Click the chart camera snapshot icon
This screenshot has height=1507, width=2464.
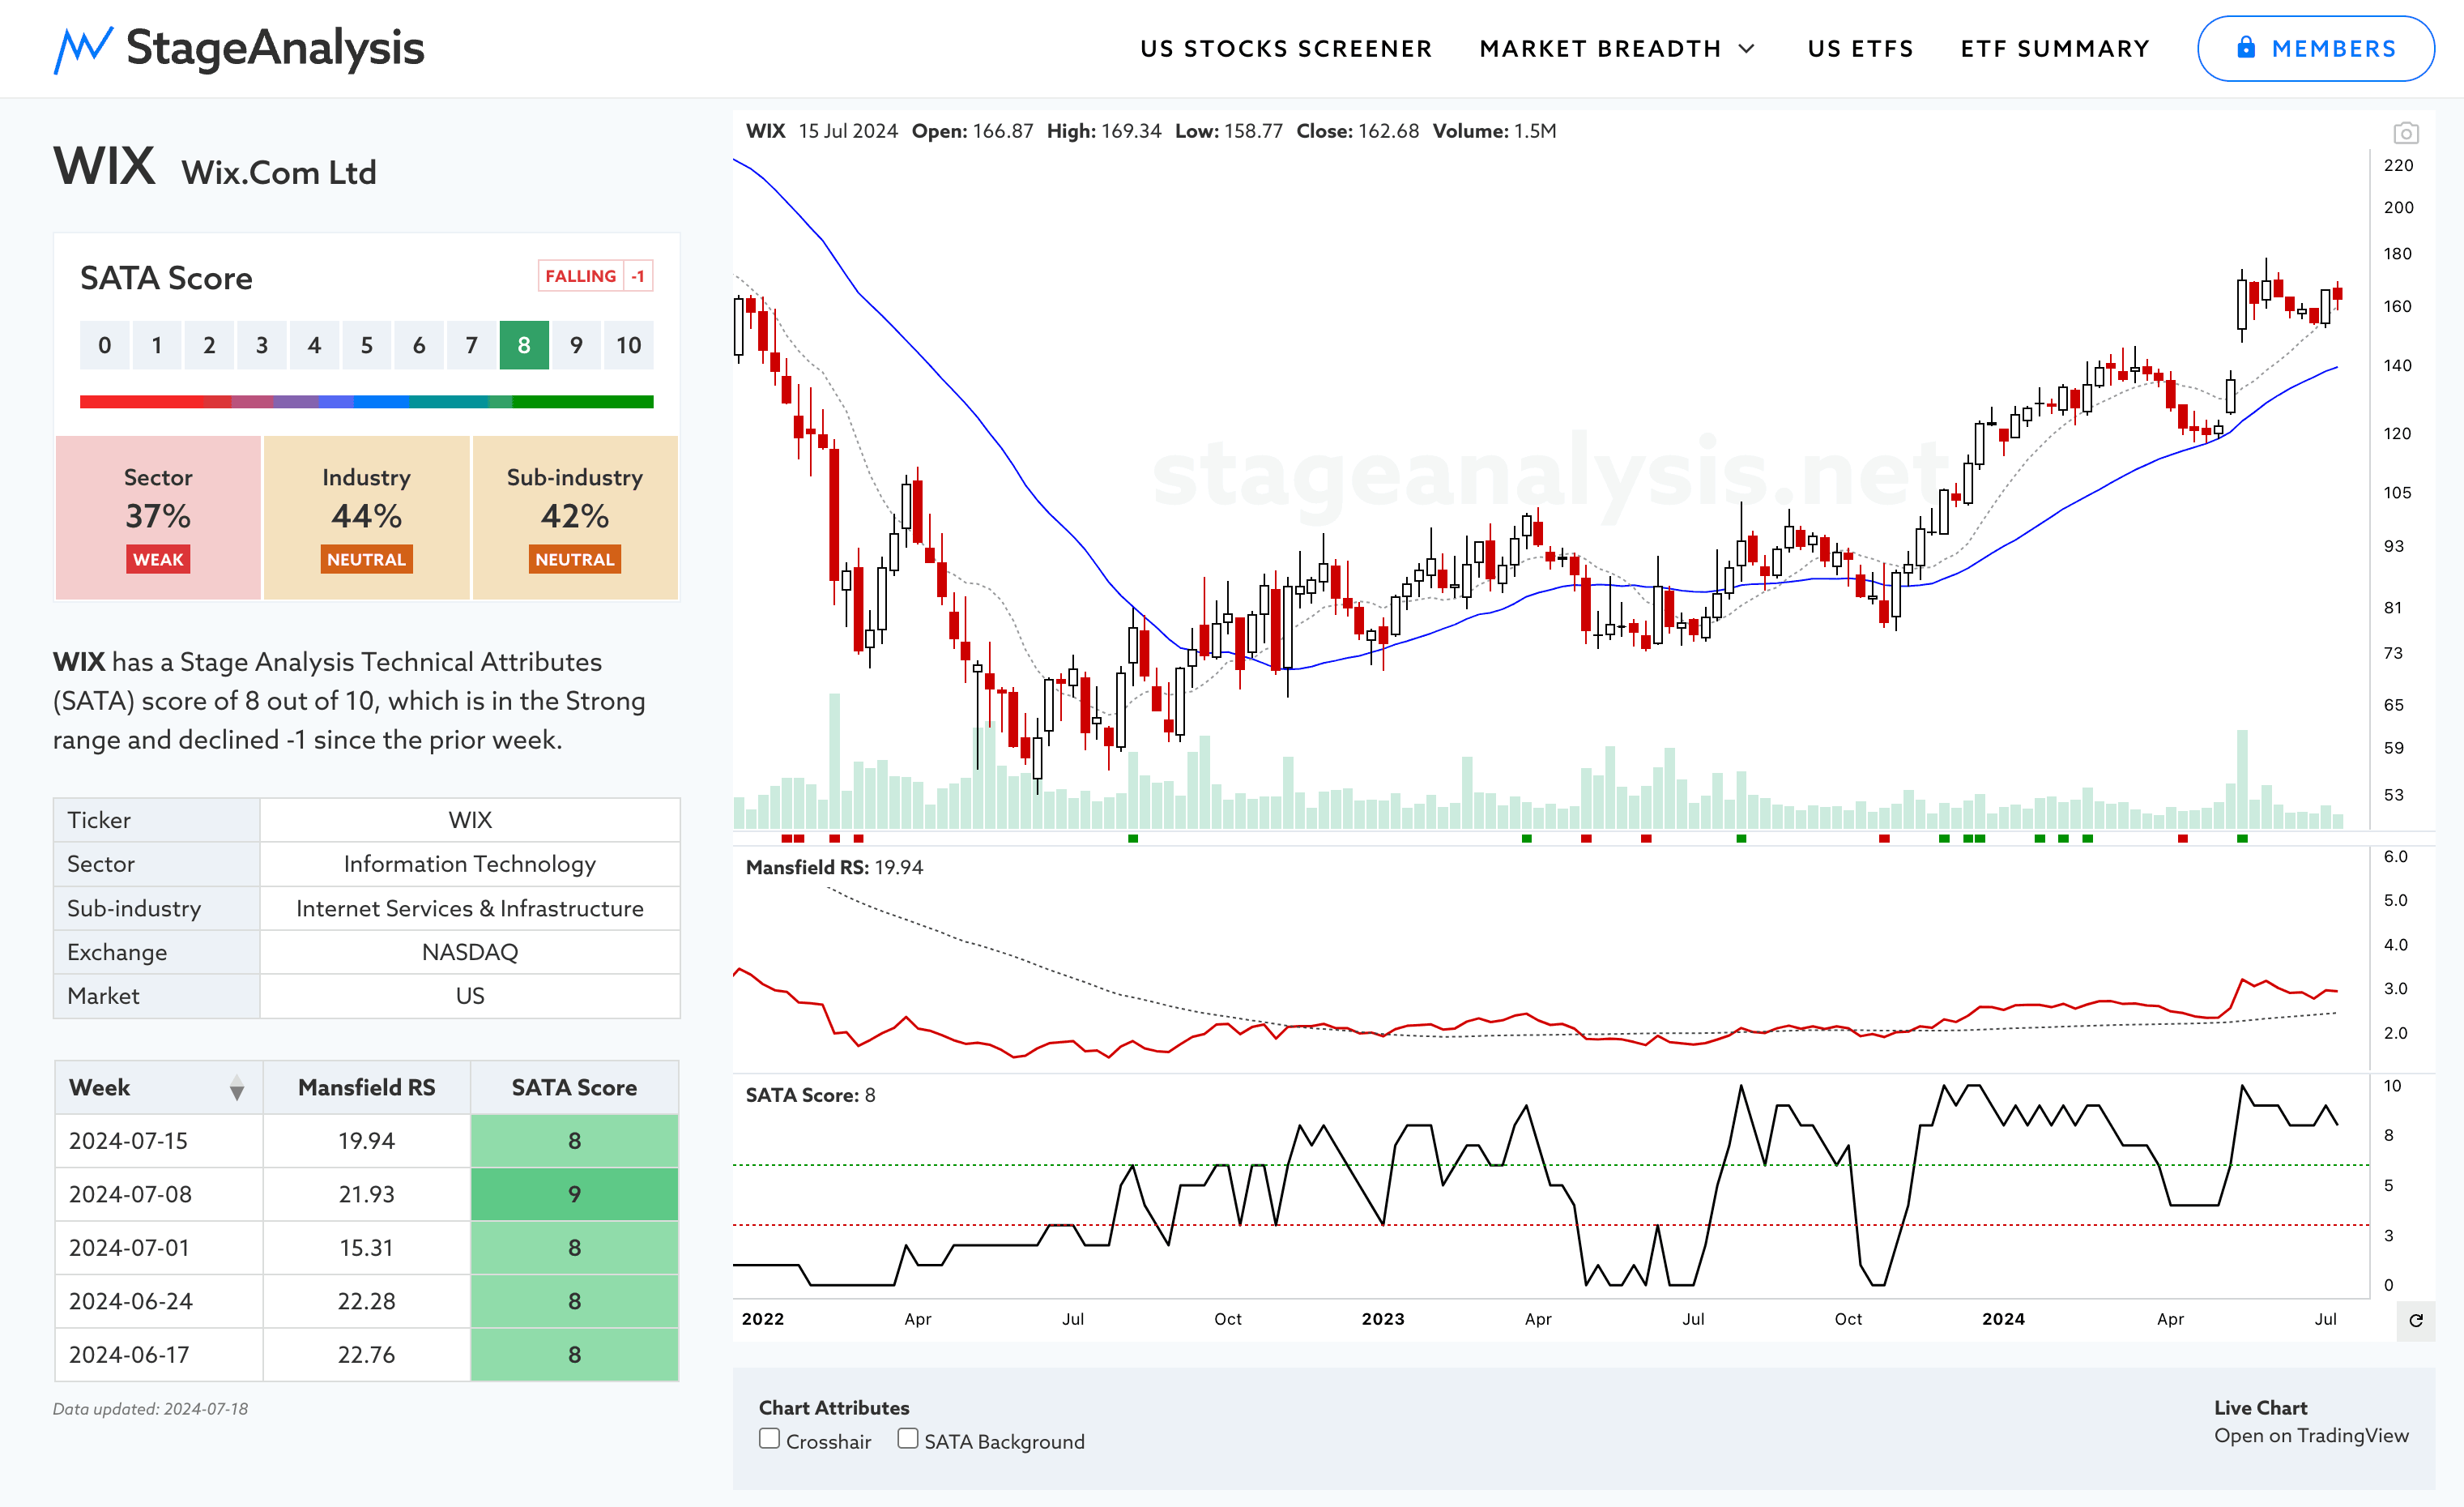[2405, 132]
